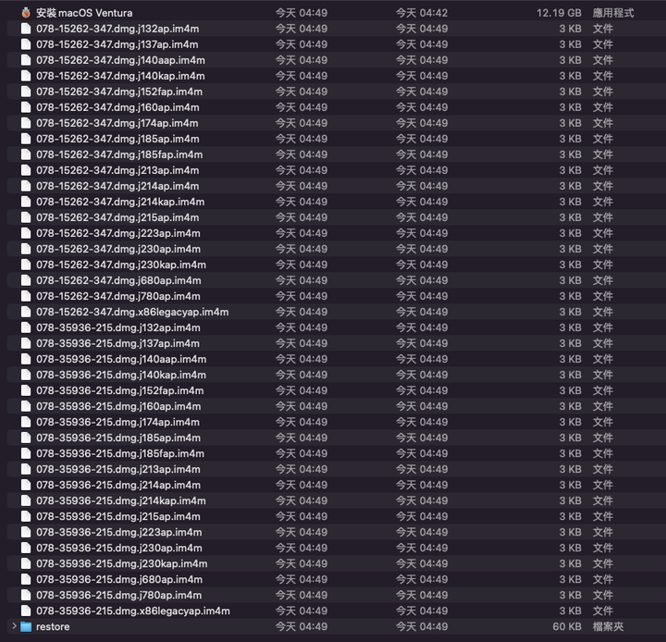Click the document icon of 078-35936-215.dmg.j140aap.im4m
Screen dimensions: 666x642
(x=26, y=359)
